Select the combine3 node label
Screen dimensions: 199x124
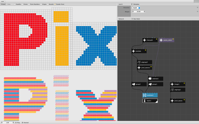150,95
